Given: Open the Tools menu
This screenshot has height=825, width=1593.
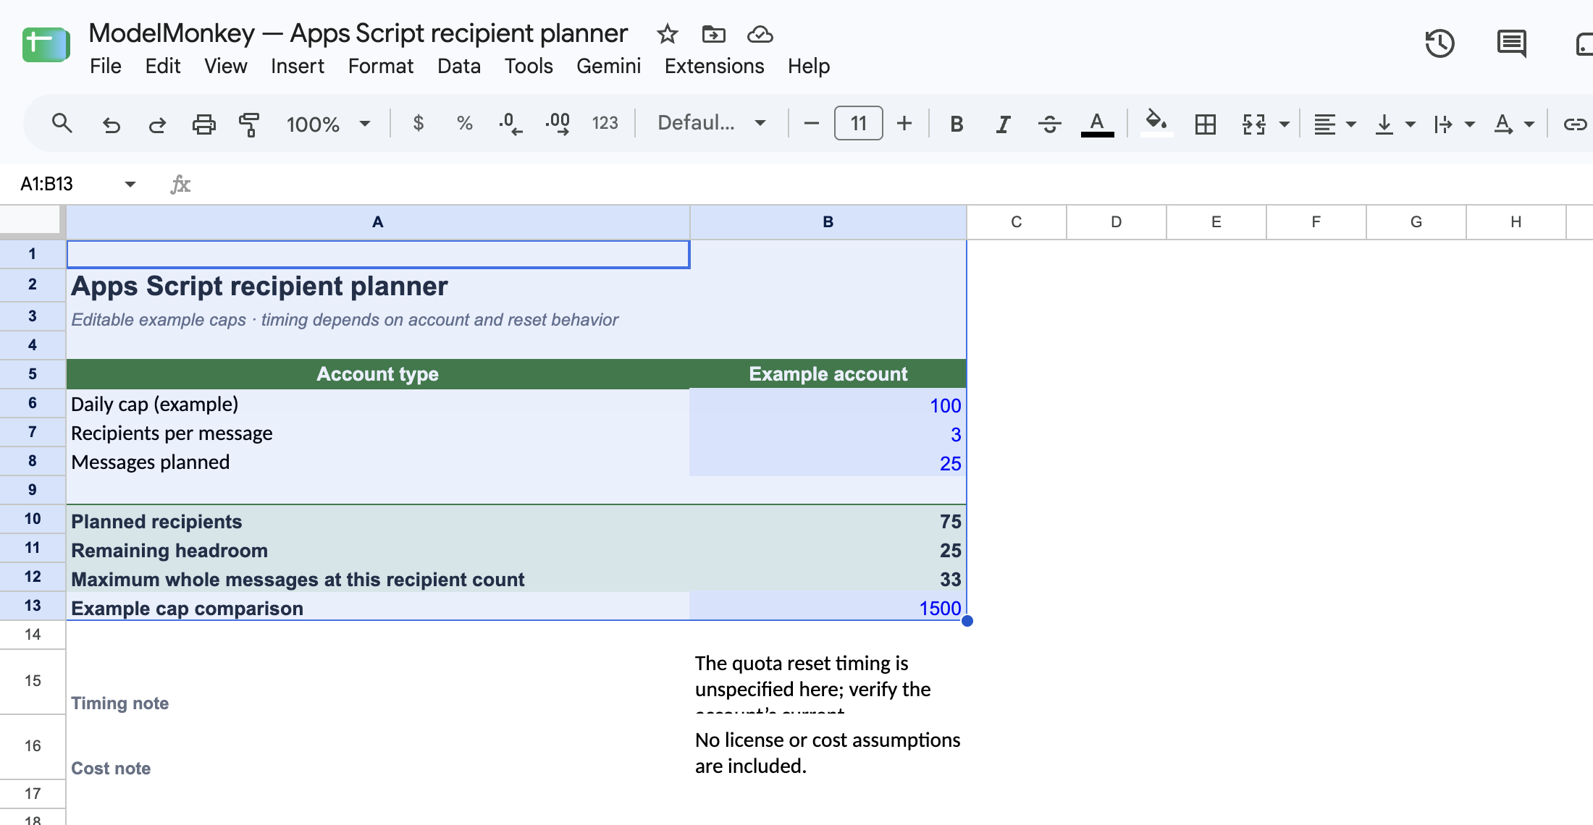Looking at the screenshot, I should (x=528, y=66).
